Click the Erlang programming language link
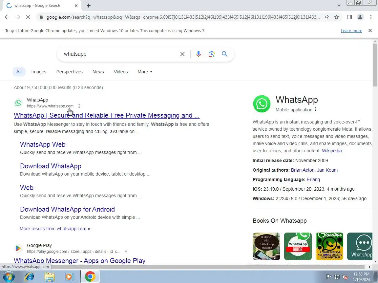Image resolution: width=378 pixels, height=283 pixels. [x=313, y=179]
